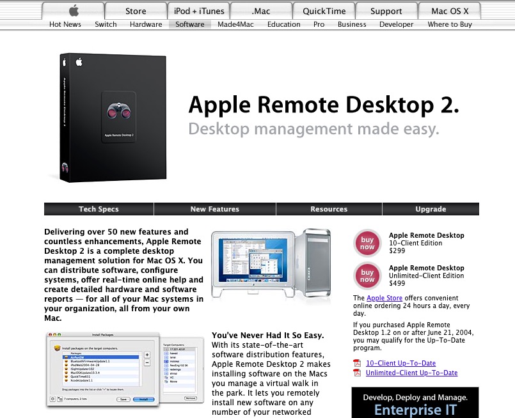Select Hot News in the subnavigation
This screenshot has height=418, width=515.
(x=65, y=24)
